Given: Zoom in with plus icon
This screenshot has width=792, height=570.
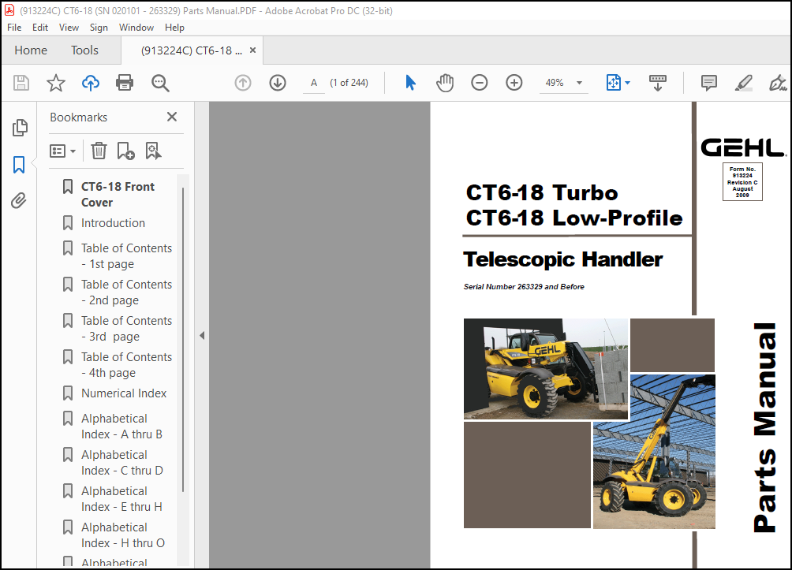Looking at the screenshot, I should coord(514,82).
